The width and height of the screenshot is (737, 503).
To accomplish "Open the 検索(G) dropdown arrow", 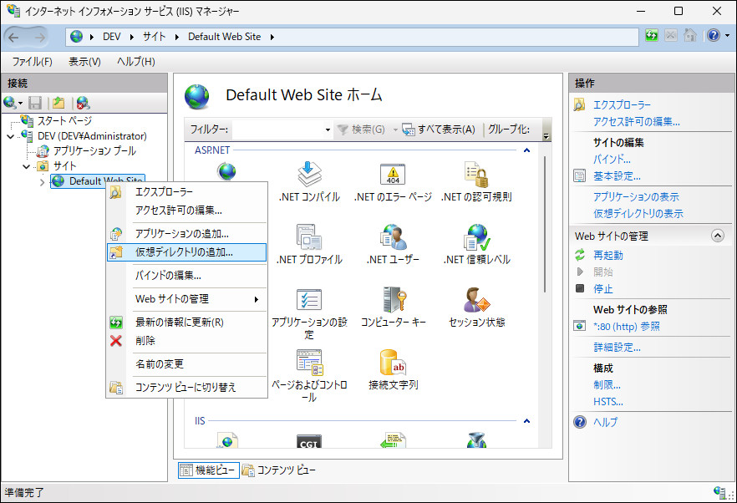I will pyautogui.click(x=395, y=130).
